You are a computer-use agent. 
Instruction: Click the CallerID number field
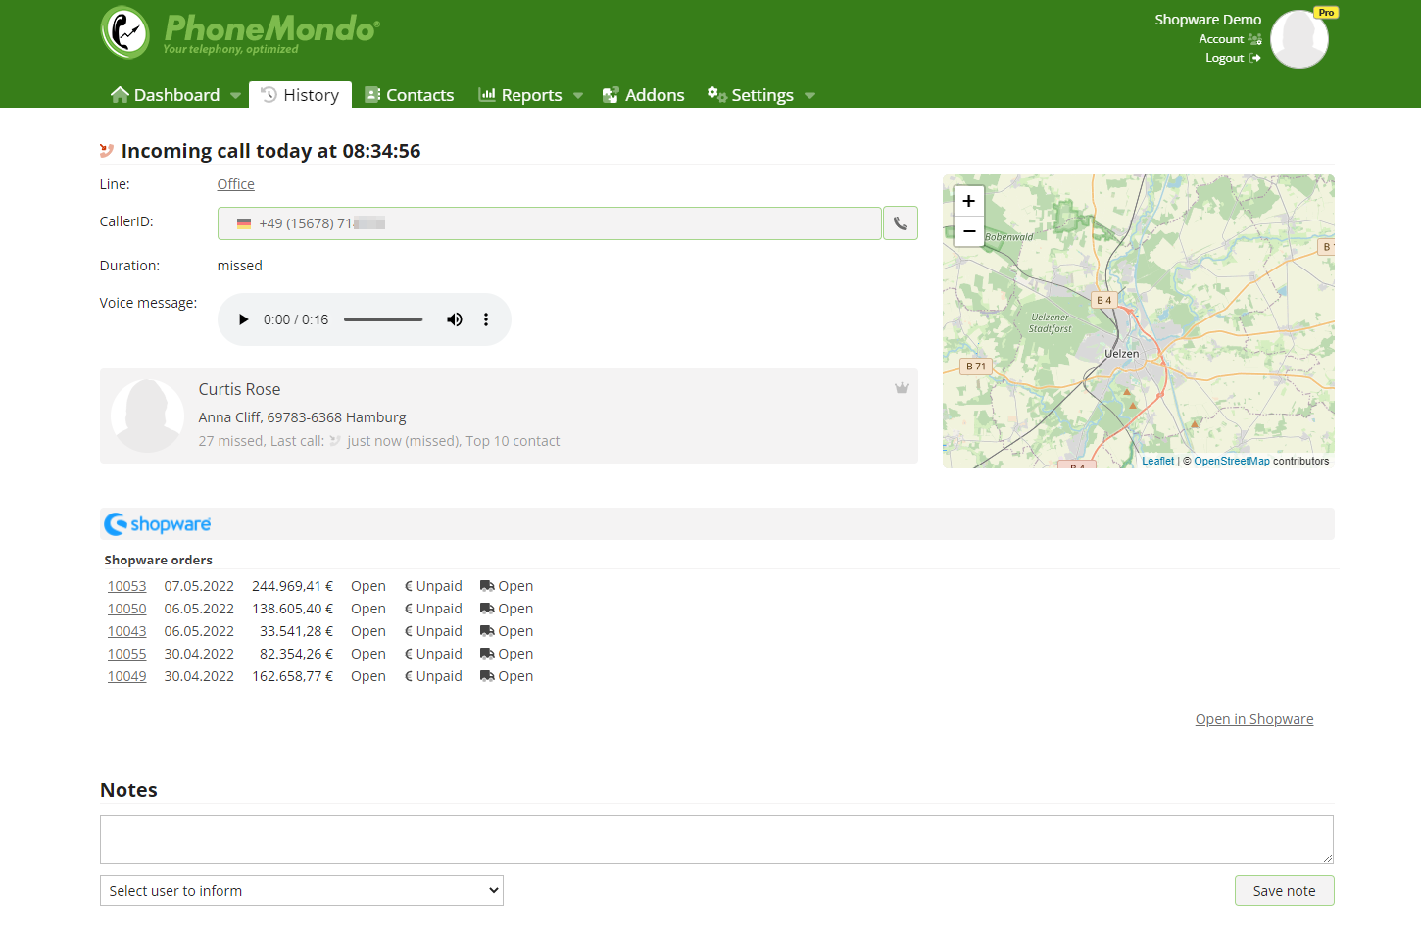(x=549, y=223)
